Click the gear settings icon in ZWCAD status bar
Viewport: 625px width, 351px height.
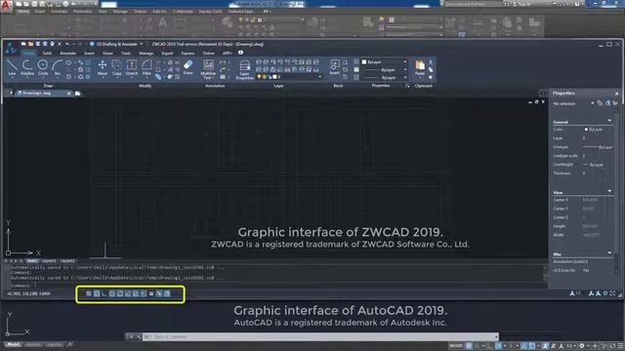(x=605, y=293)
